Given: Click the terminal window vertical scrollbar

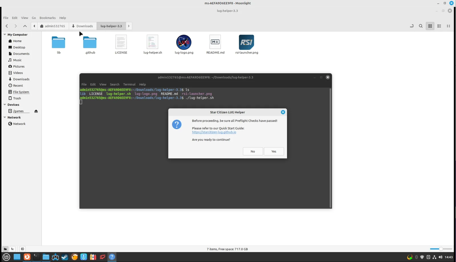Looking at the screenshot, I should click(330, 148).
